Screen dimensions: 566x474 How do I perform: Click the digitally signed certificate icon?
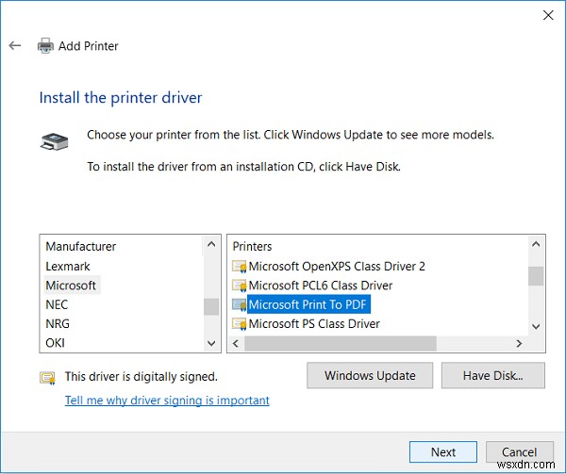(47, 378)
